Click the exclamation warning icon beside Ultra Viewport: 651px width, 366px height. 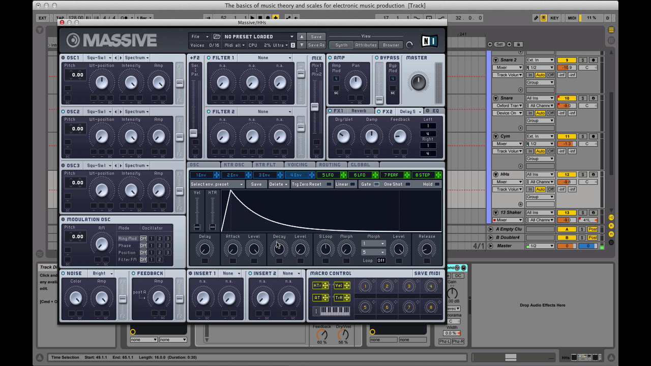[x=293, y=45]
